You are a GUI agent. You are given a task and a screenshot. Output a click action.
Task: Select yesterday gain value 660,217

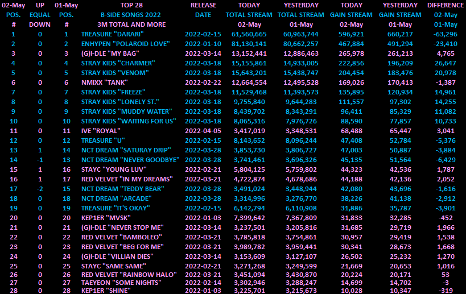click(400, 34)
